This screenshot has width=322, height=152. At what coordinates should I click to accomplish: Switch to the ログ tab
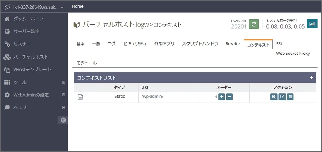pos(111,44)
